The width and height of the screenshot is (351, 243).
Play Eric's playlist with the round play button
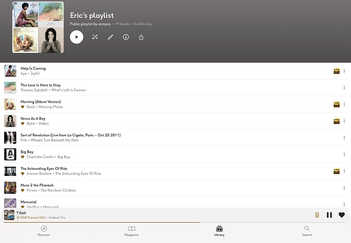(76, 37)
